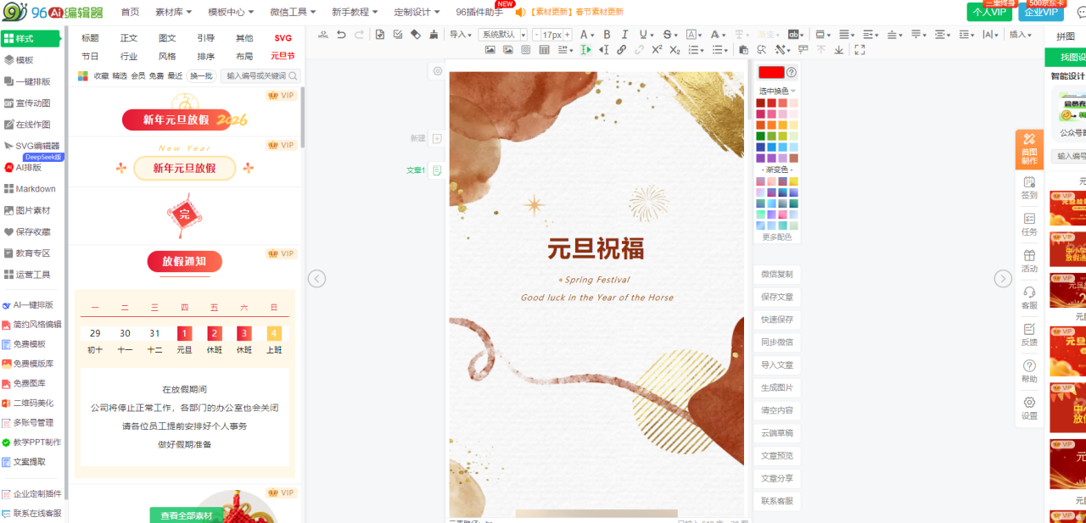Apply bold formatting with the B icon
This screenshot has height=523, width=1086.
607,35
